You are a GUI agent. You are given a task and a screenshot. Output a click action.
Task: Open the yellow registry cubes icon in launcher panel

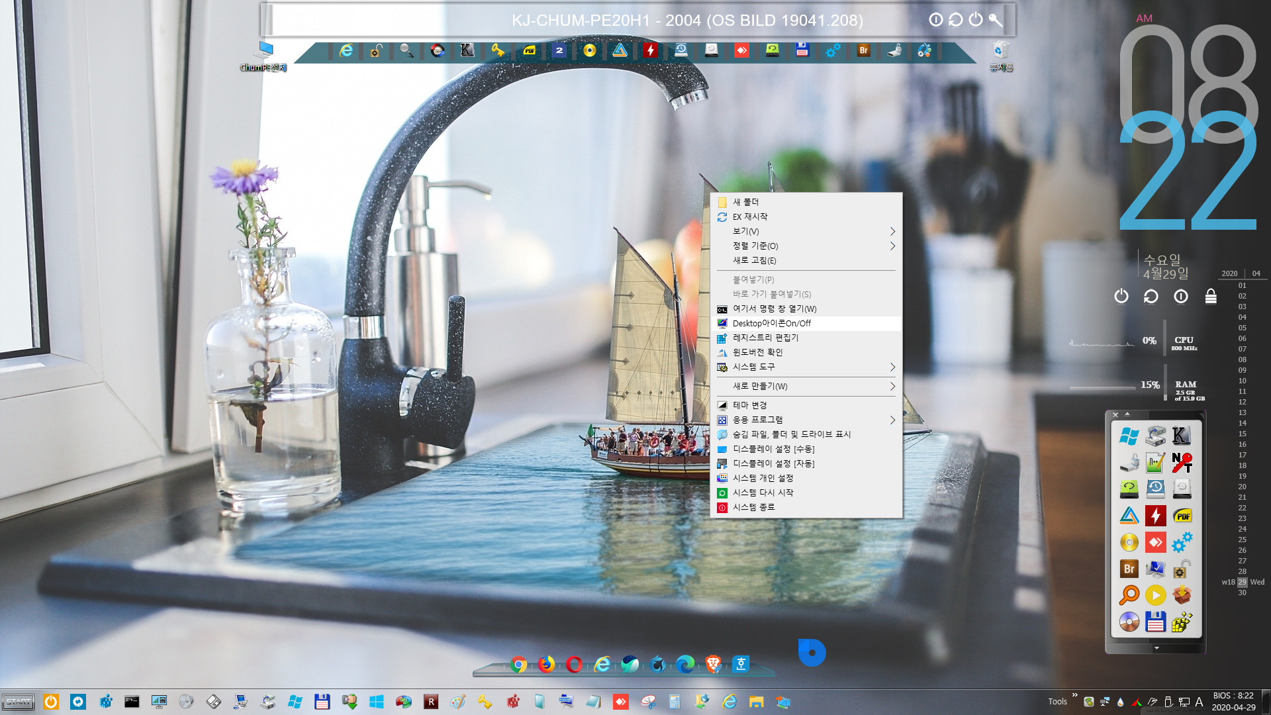point(1182,622)
